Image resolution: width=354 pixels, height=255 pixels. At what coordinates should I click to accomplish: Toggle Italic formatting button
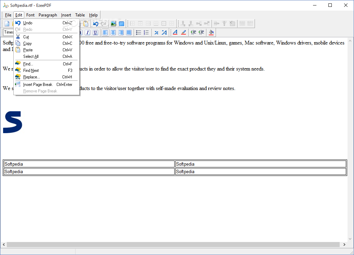click(x=87, y=33)
